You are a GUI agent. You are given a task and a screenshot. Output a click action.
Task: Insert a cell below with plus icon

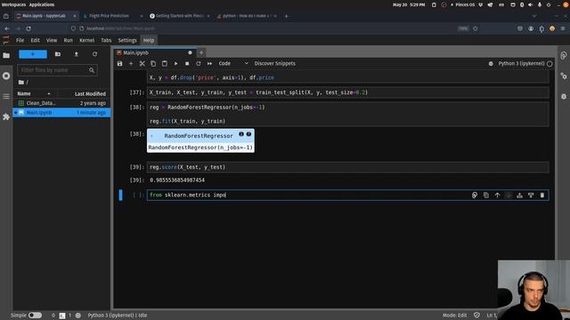point(131,63)
